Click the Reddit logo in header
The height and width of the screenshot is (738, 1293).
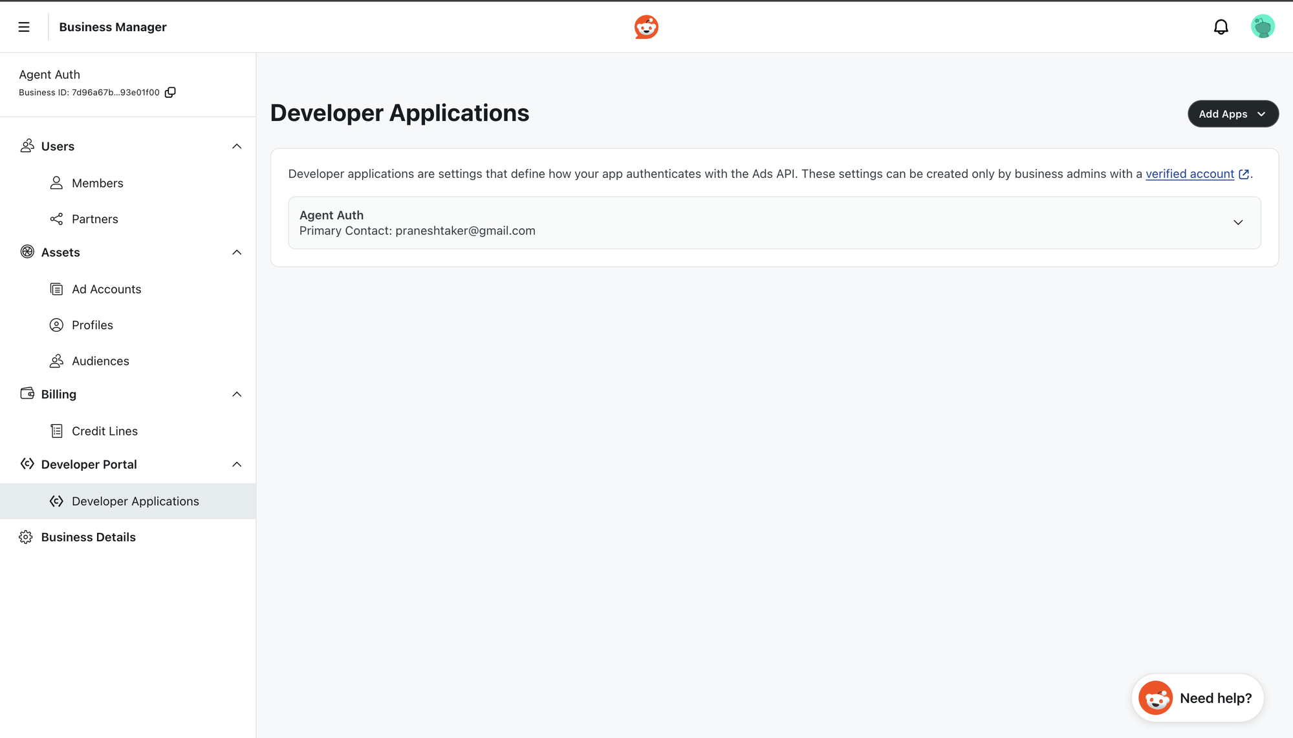tap(646, 27)
